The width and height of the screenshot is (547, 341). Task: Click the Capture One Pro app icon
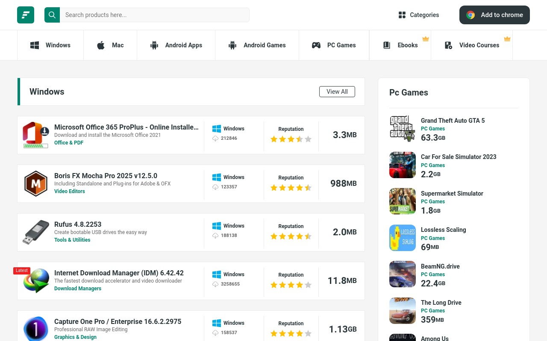click(x=36, y=329)
